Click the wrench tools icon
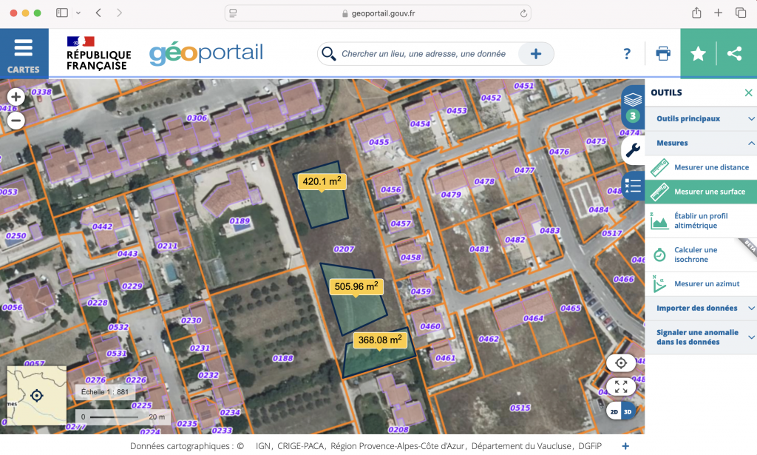Screen dimensions: 757x455 point(633,151)
